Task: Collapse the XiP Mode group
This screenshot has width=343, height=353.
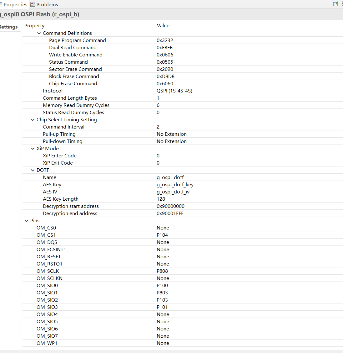Action: pyautogui.click(x=33, y=149)
